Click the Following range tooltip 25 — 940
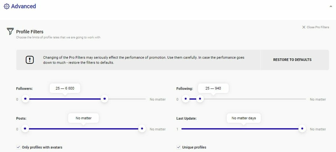The width and height of the screenshot is (336, 152). coord(213,88)
